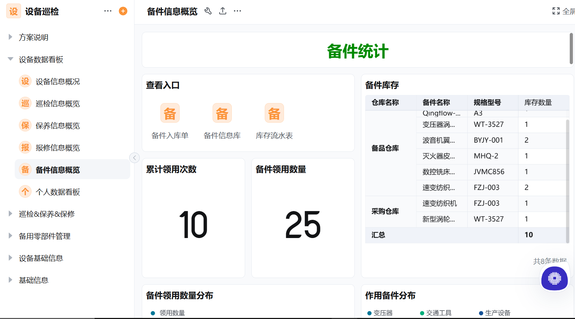Expand the 方案说明 section

click(x=9, y=37)
